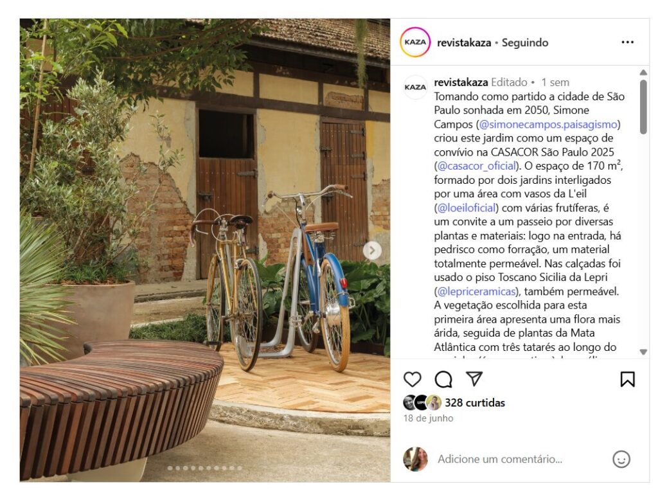Click the caption scrollbar up arrow
Image resolution: width=658 pixels, height=500 pixels.
[643, 73]
